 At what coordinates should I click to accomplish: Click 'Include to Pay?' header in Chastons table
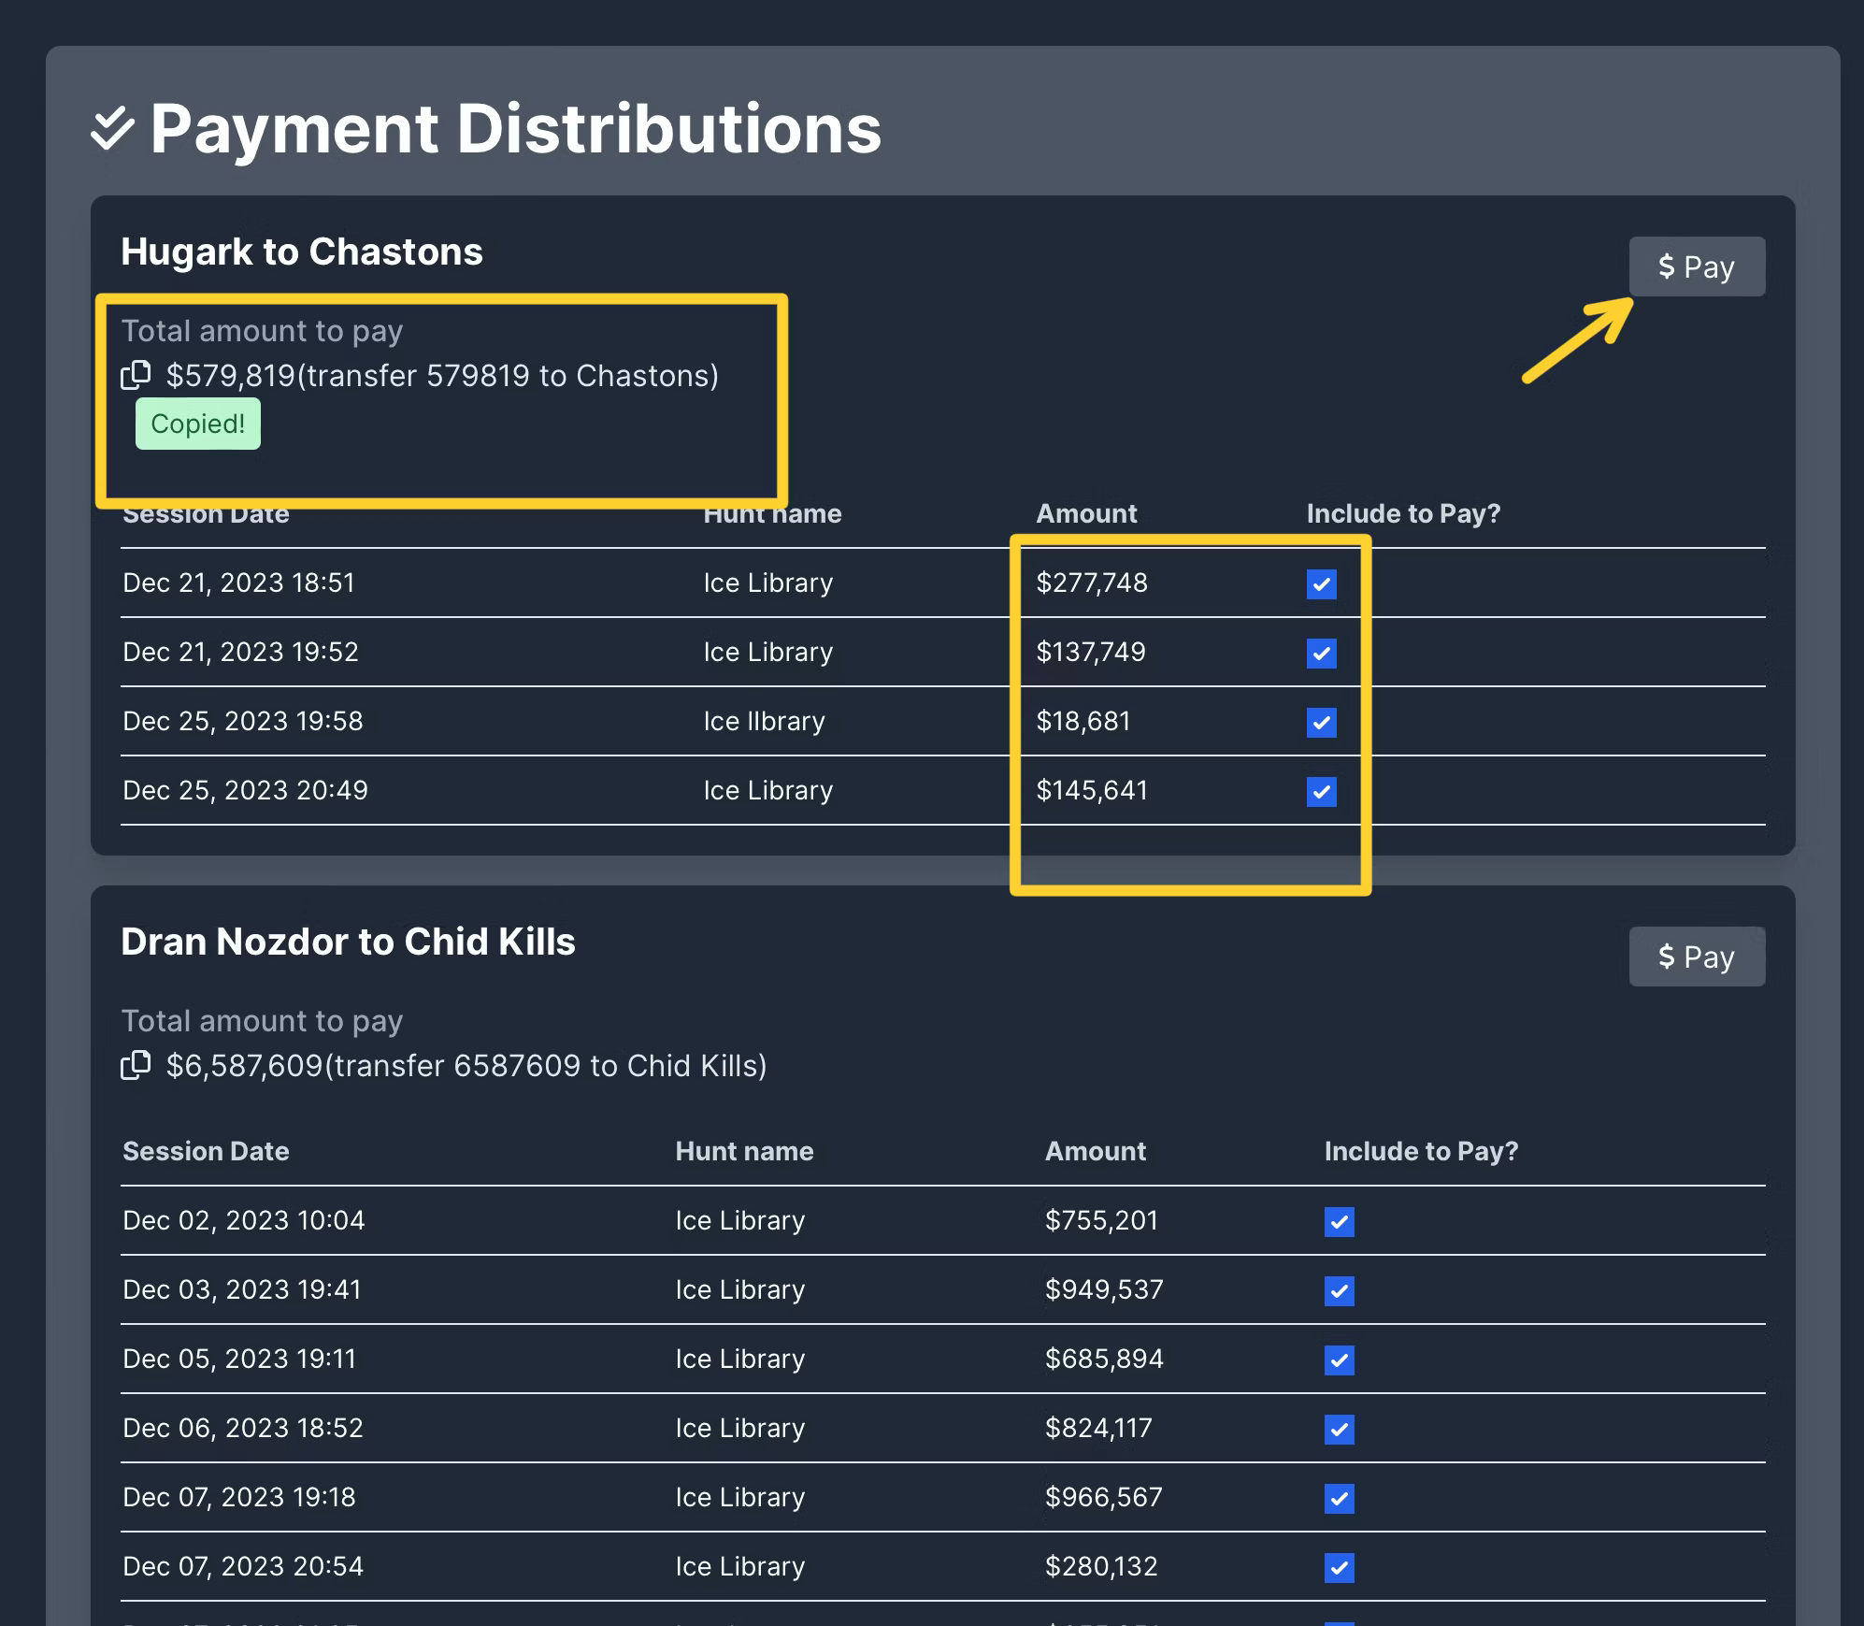click(x=1403, y=513)
